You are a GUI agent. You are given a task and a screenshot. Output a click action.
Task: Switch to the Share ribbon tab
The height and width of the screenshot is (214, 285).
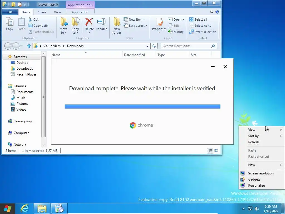[x=42, y=12]
